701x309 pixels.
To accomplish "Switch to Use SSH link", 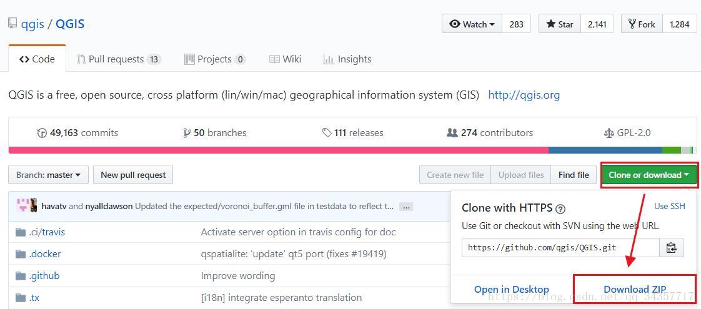I will point(670,206).
